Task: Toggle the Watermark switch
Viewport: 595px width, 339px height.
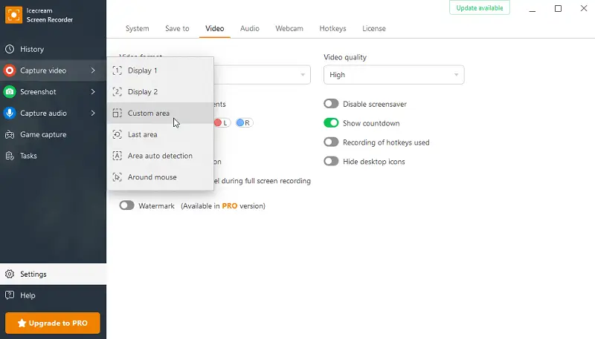Action: [x=126, y=205]
